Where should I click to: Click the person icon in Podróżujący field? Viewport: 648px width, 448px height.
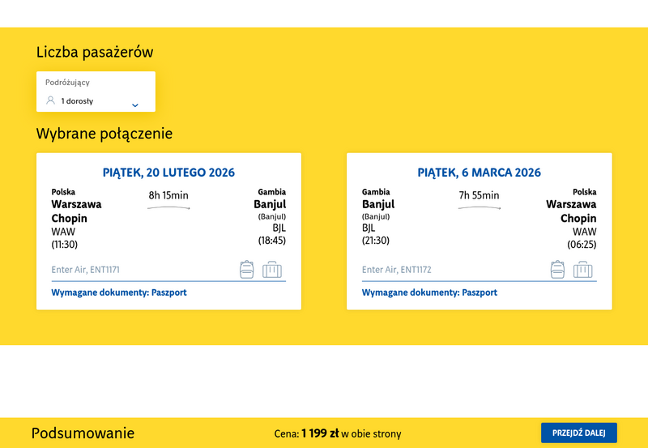(50, 101)
